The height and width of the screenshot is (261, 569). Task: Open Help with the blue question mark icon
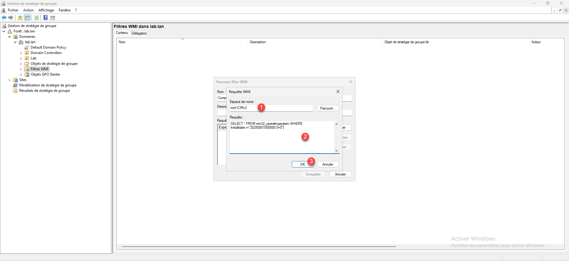point(45,18)
